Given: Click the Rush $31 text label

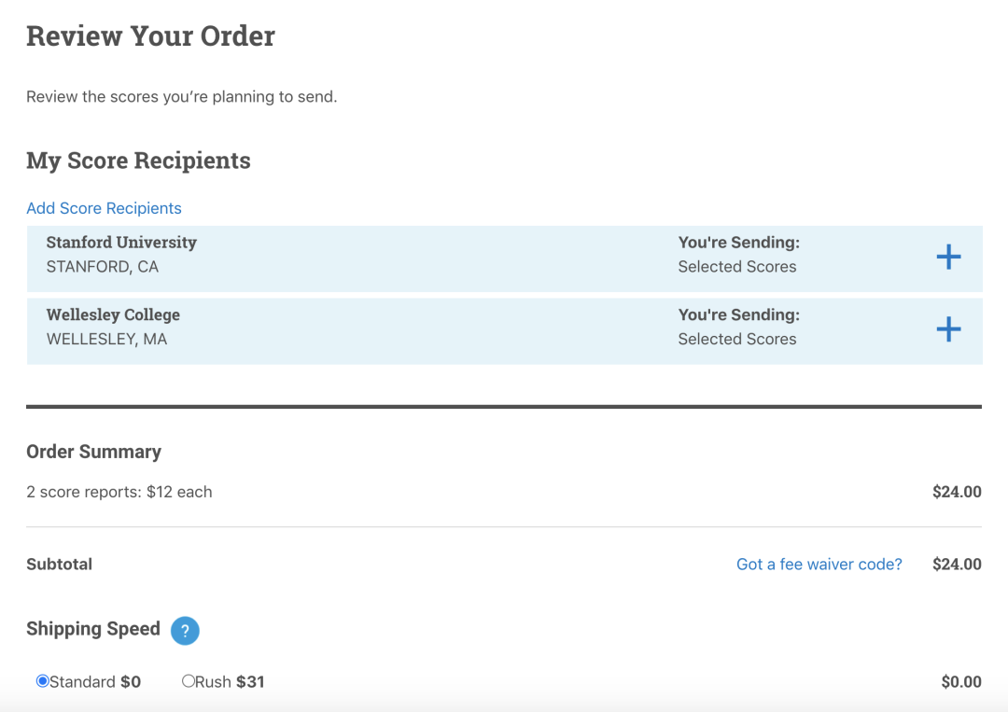Looking at the screenshot, I should (x=230, y=682).
